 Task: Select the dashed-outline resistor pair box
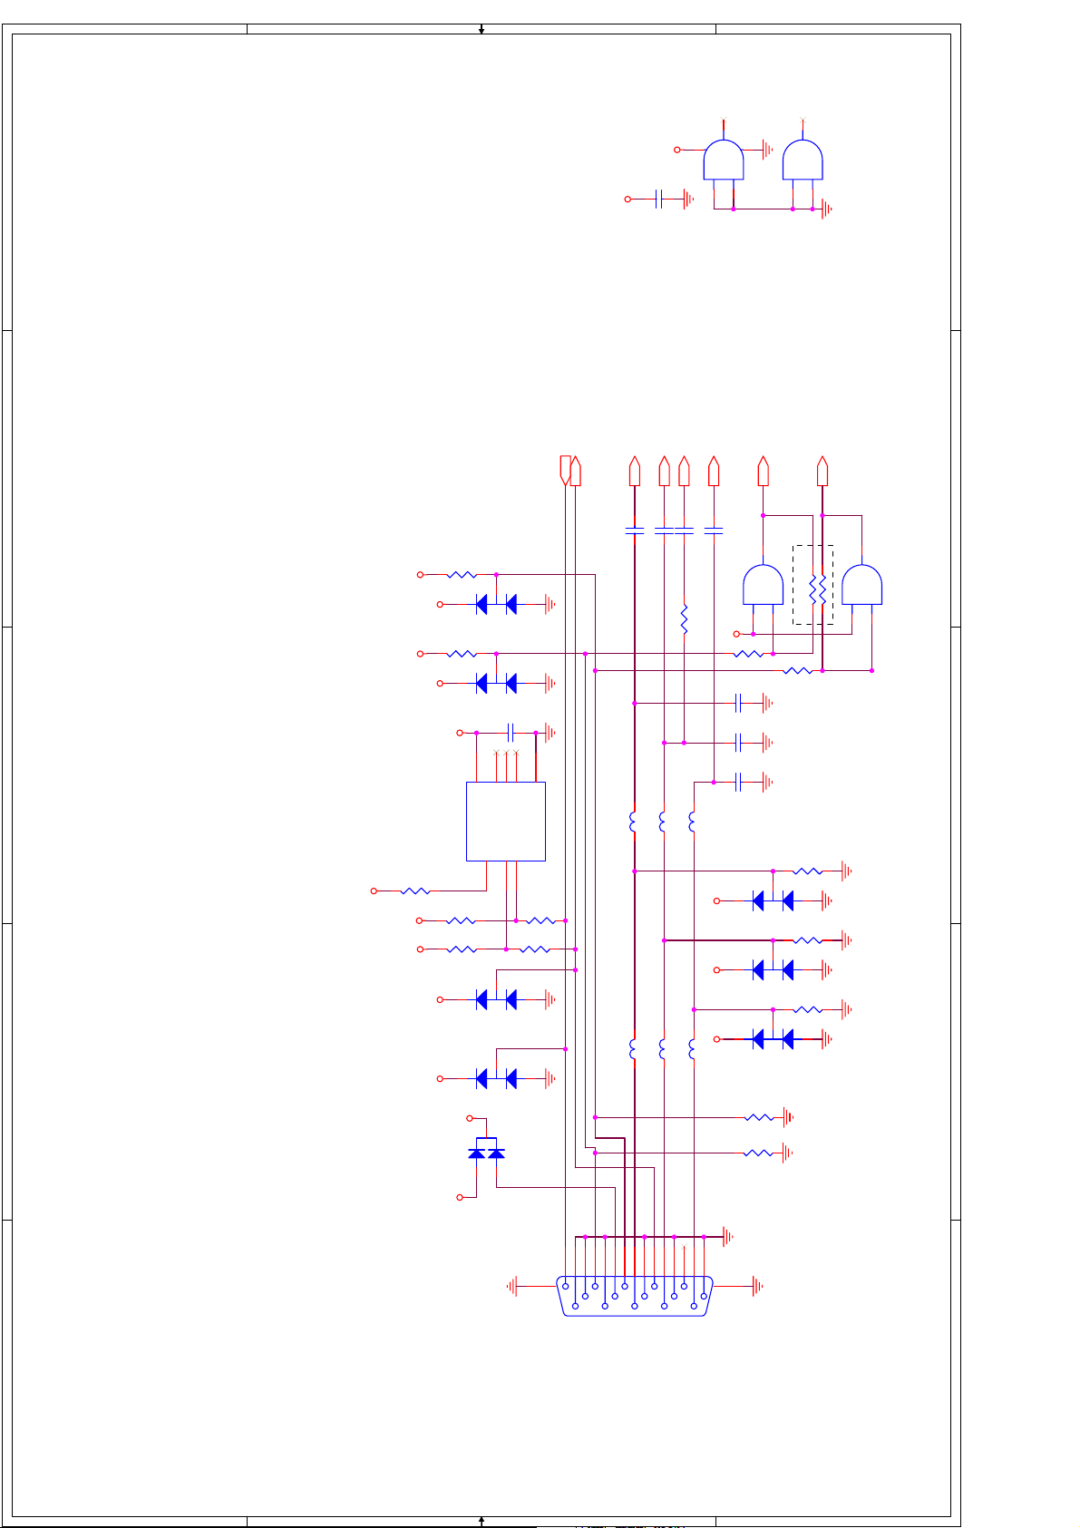point(813,585)
